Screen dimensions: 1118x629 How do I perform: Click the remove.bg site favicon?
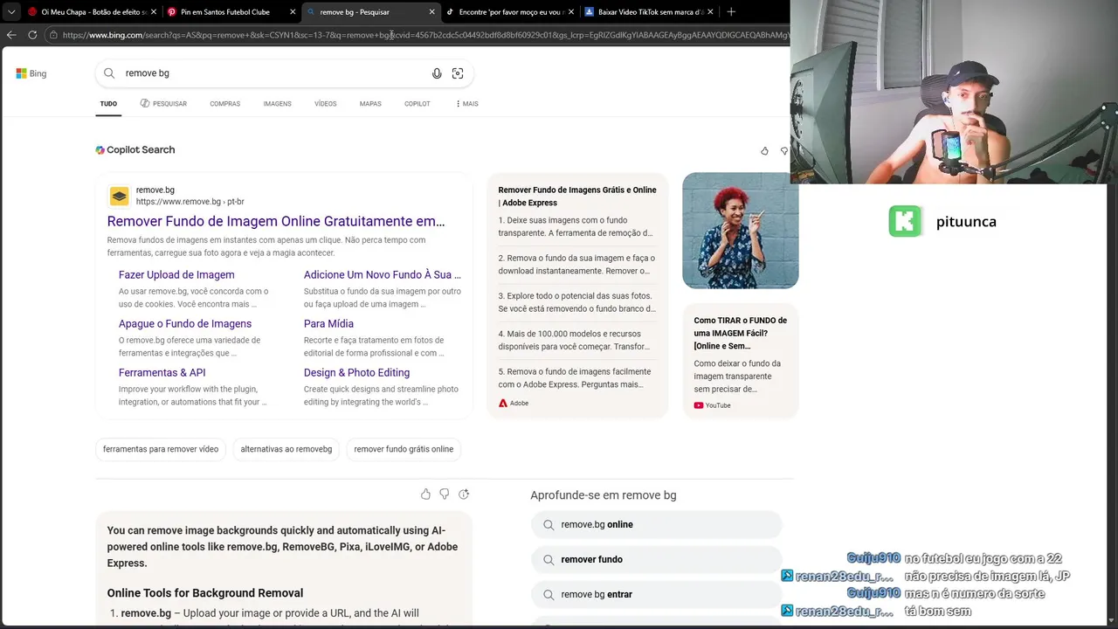tap(119, 196)
